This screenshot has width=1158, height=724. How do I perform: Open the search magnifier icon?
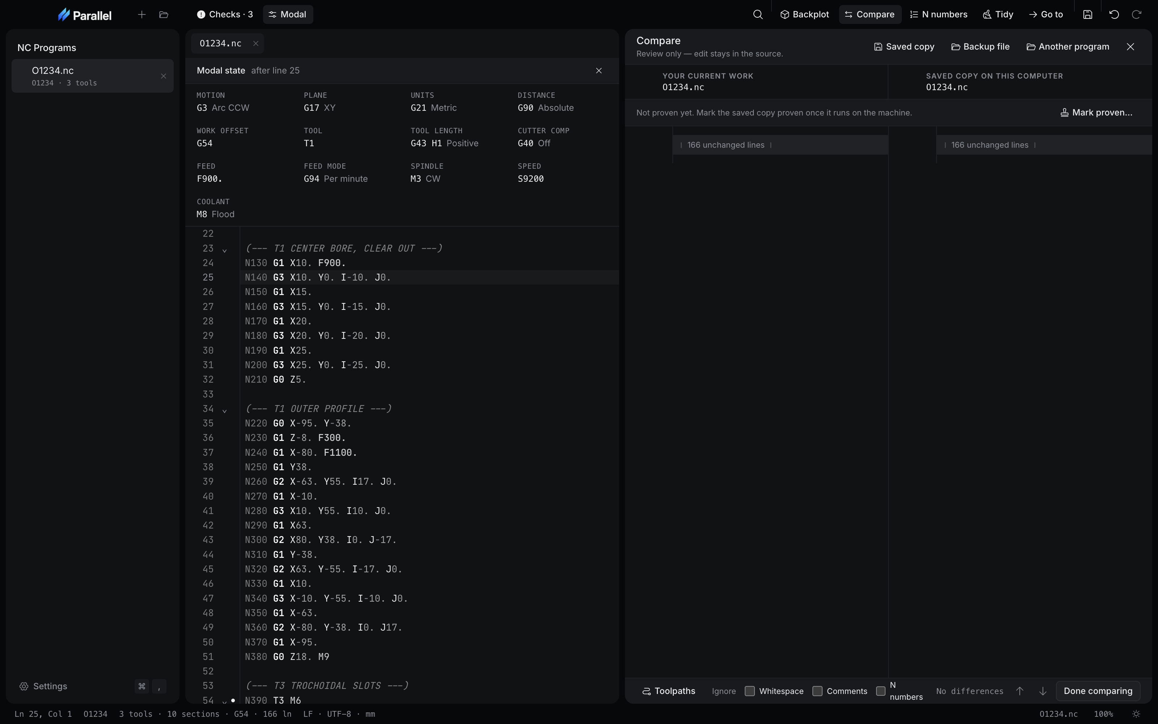(757, 14)
